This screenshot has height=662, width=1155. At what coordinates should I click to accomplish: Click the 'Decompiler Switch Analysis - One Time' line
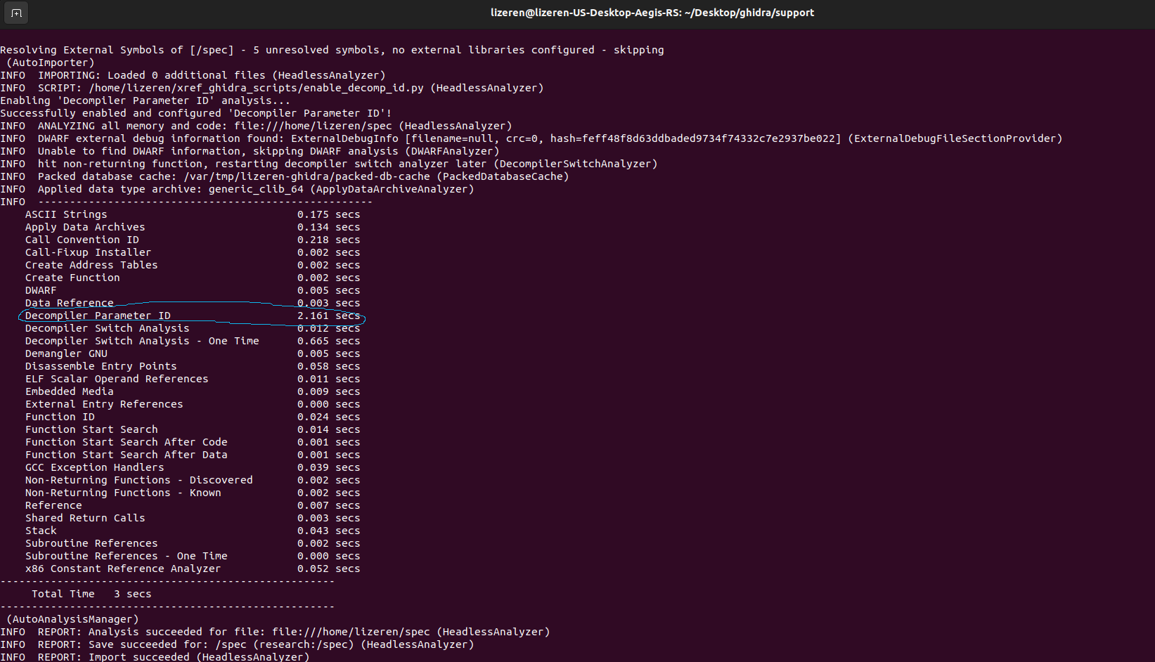193,341
